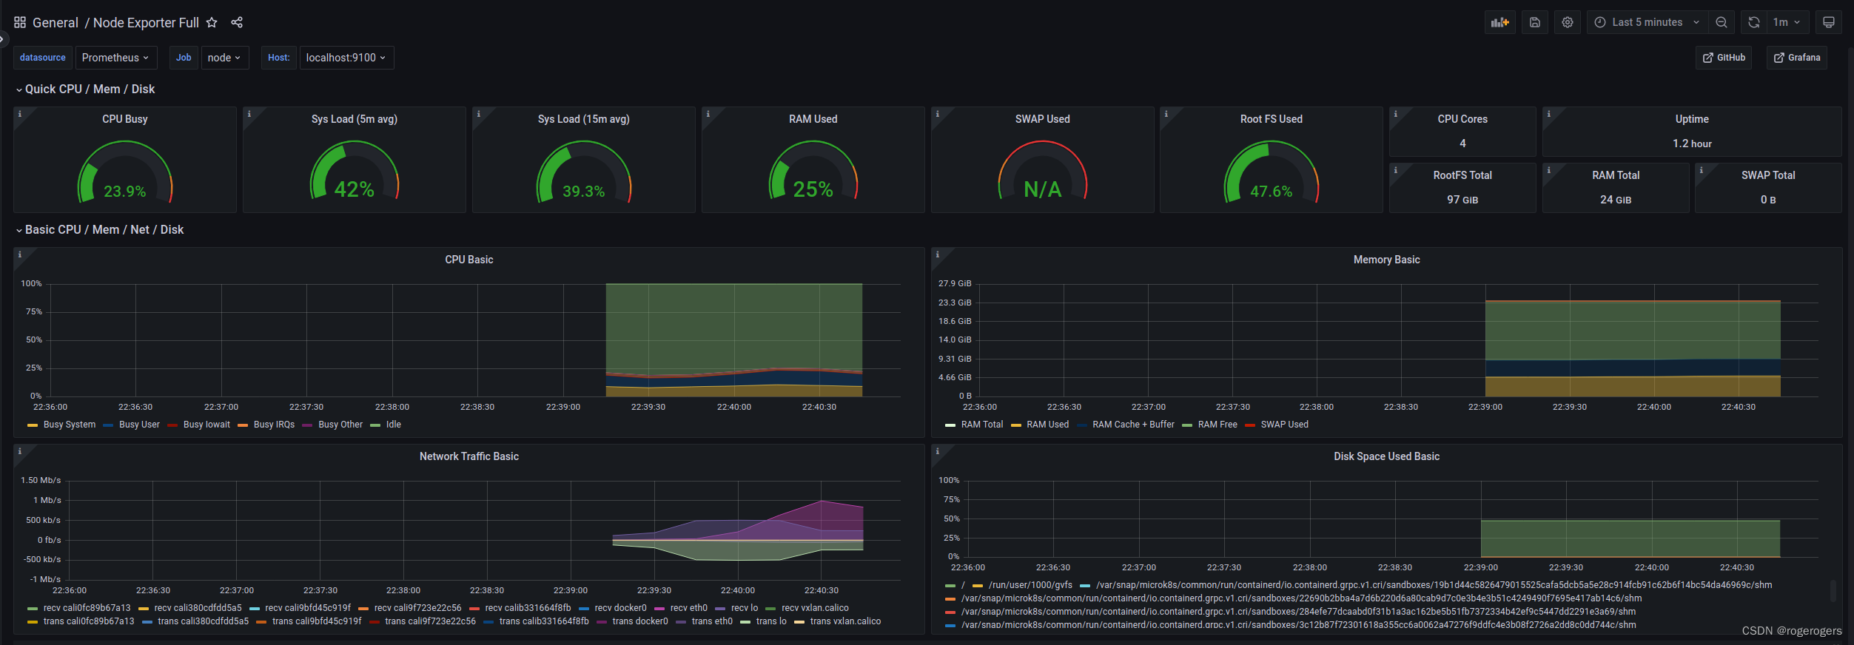Toggle the SWAP Used legend series

click(1284, 425)
